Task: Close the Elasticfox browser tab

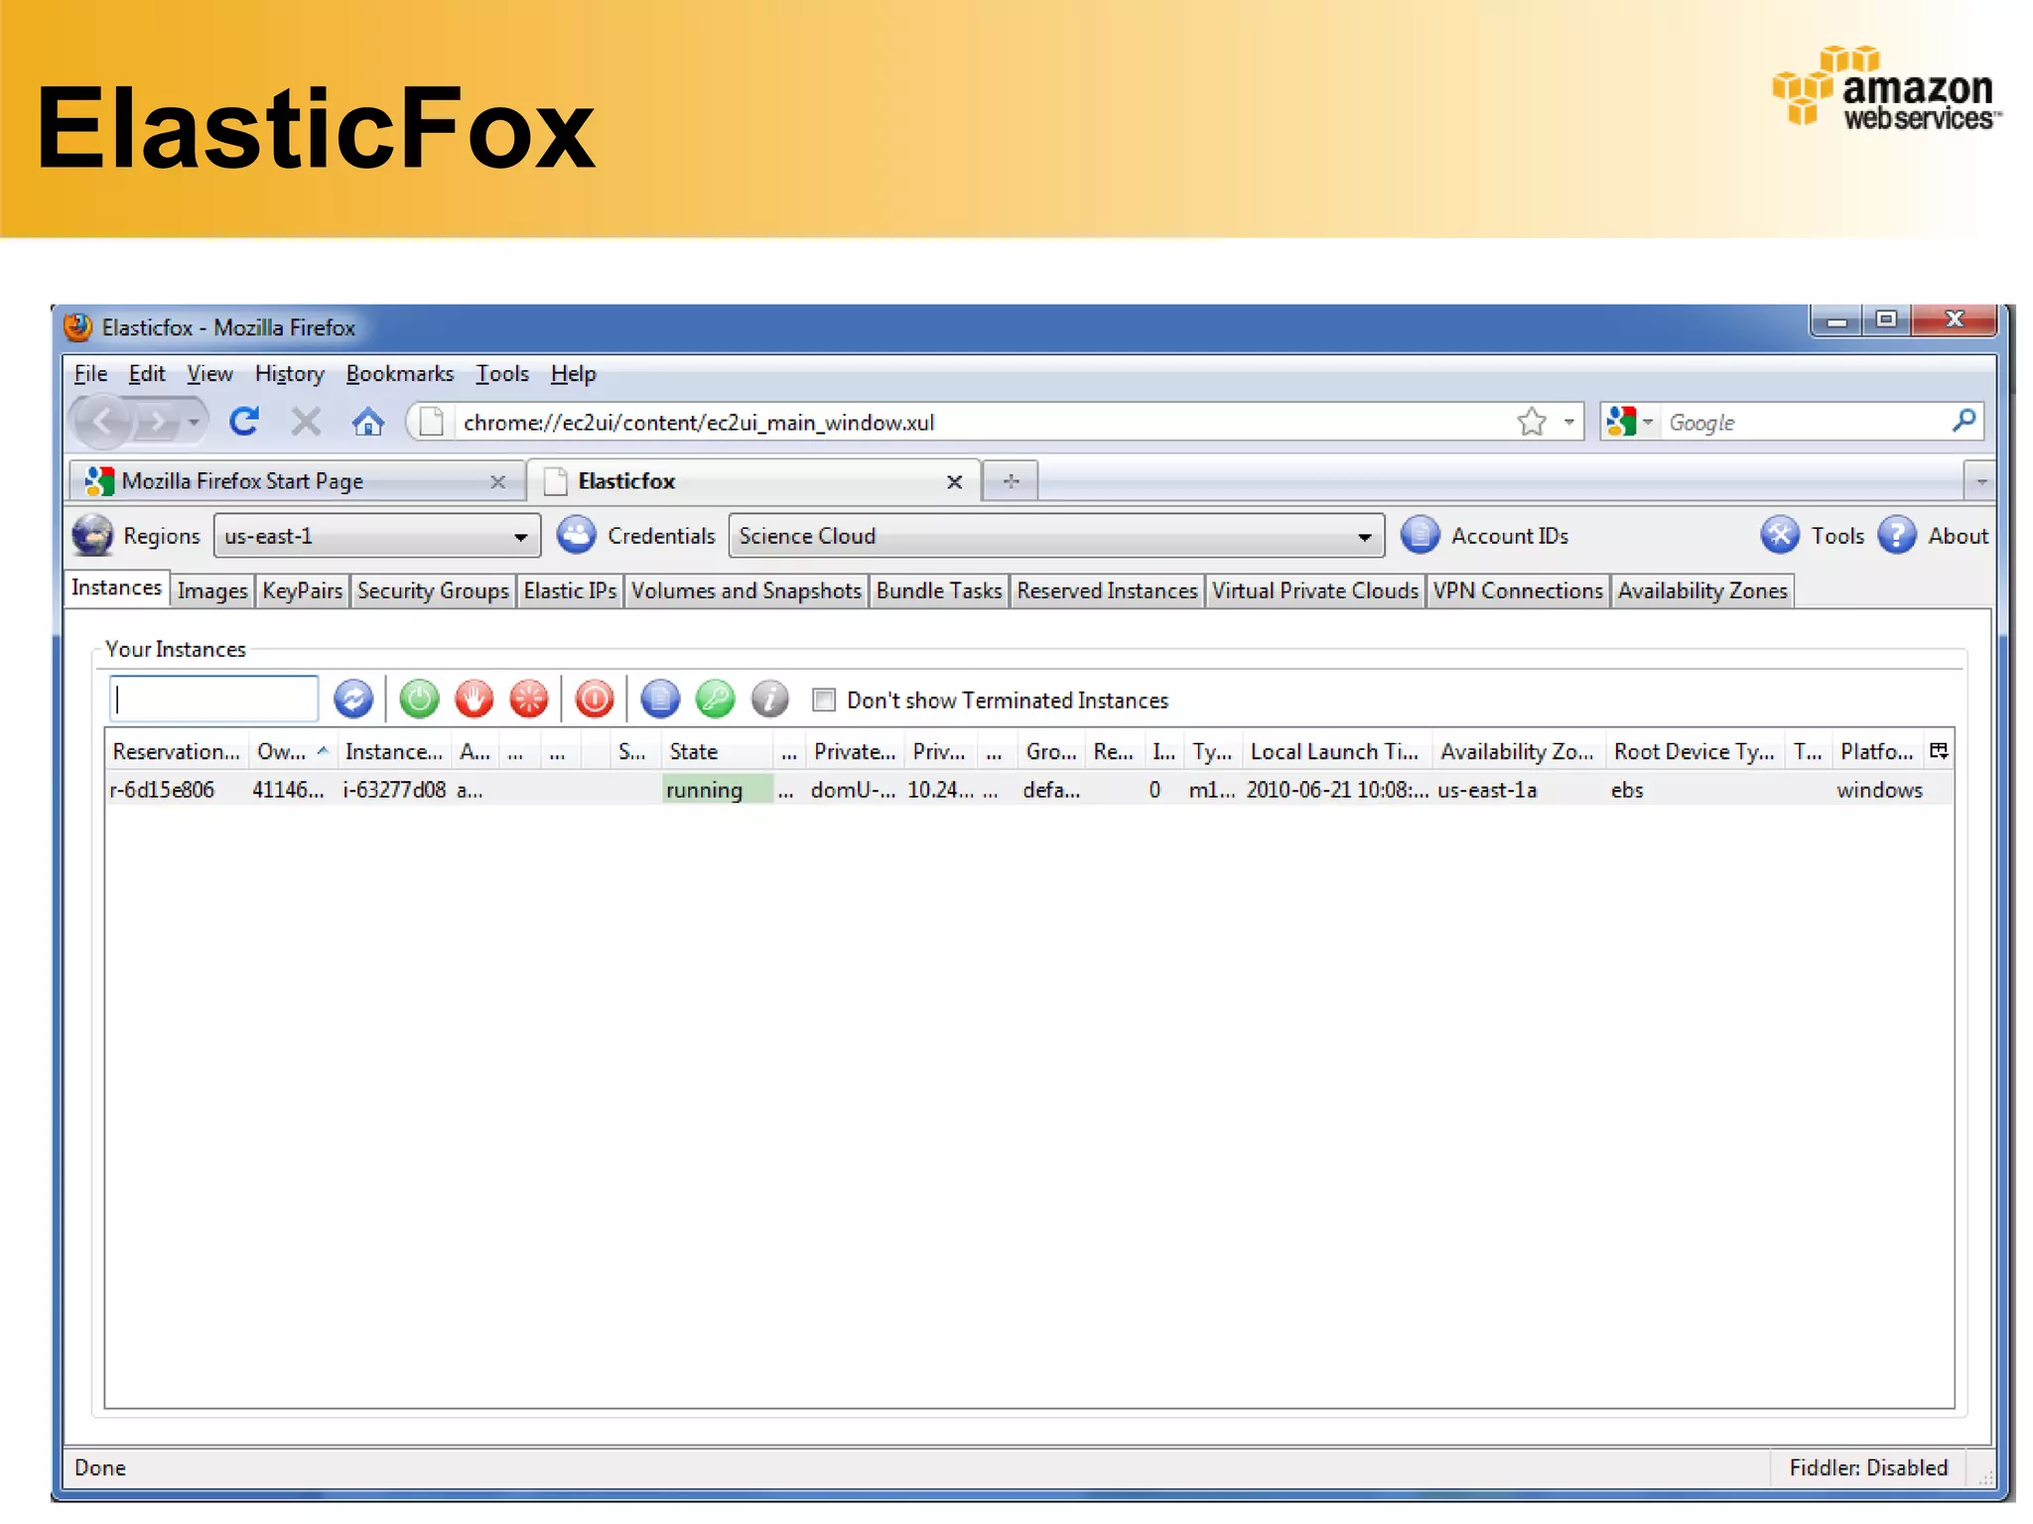Action: coord(954,482)
